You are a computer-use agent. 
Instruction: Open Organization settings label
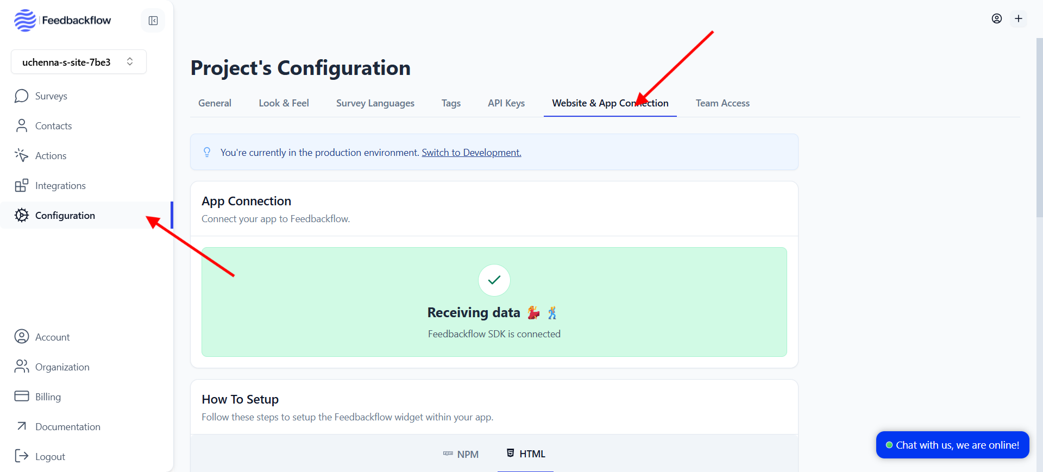pyautogui.click(x=62, y=367)
